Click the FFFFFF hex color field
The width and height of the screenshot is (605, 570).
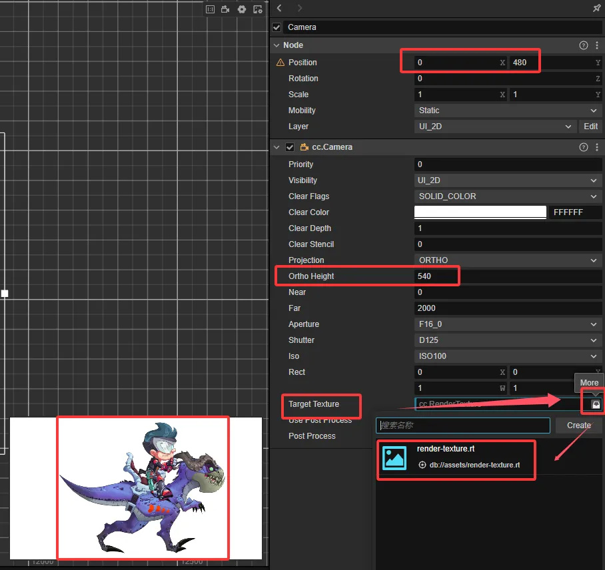pyautogui.click(x=575, y=212)
